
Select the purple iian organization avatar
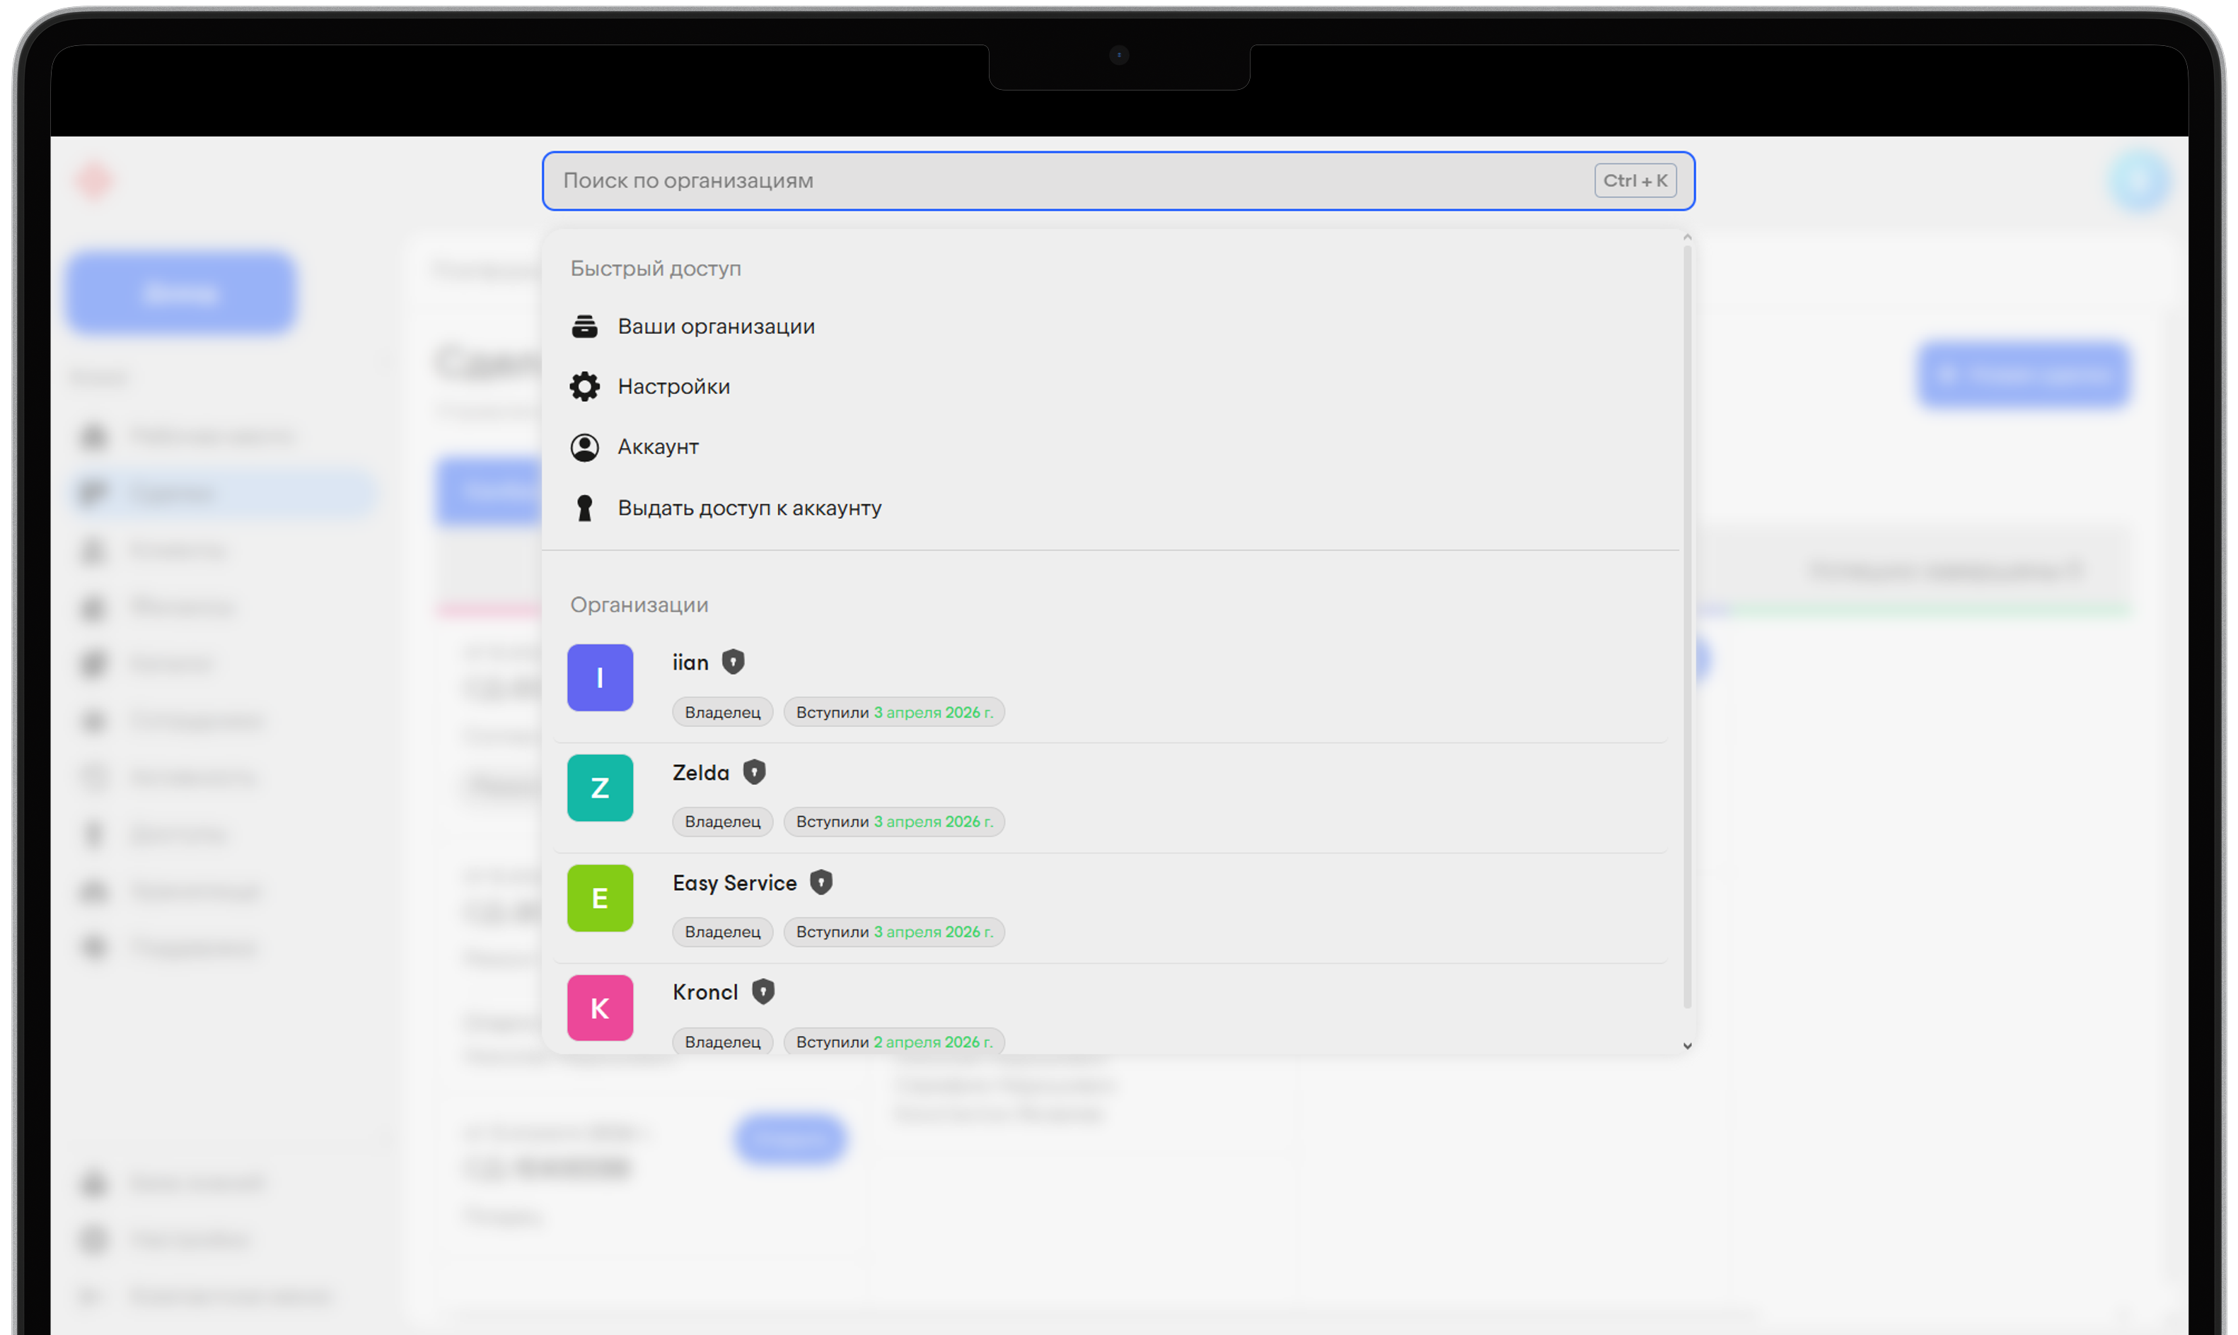pyautogui.click(x=601, y=677)
